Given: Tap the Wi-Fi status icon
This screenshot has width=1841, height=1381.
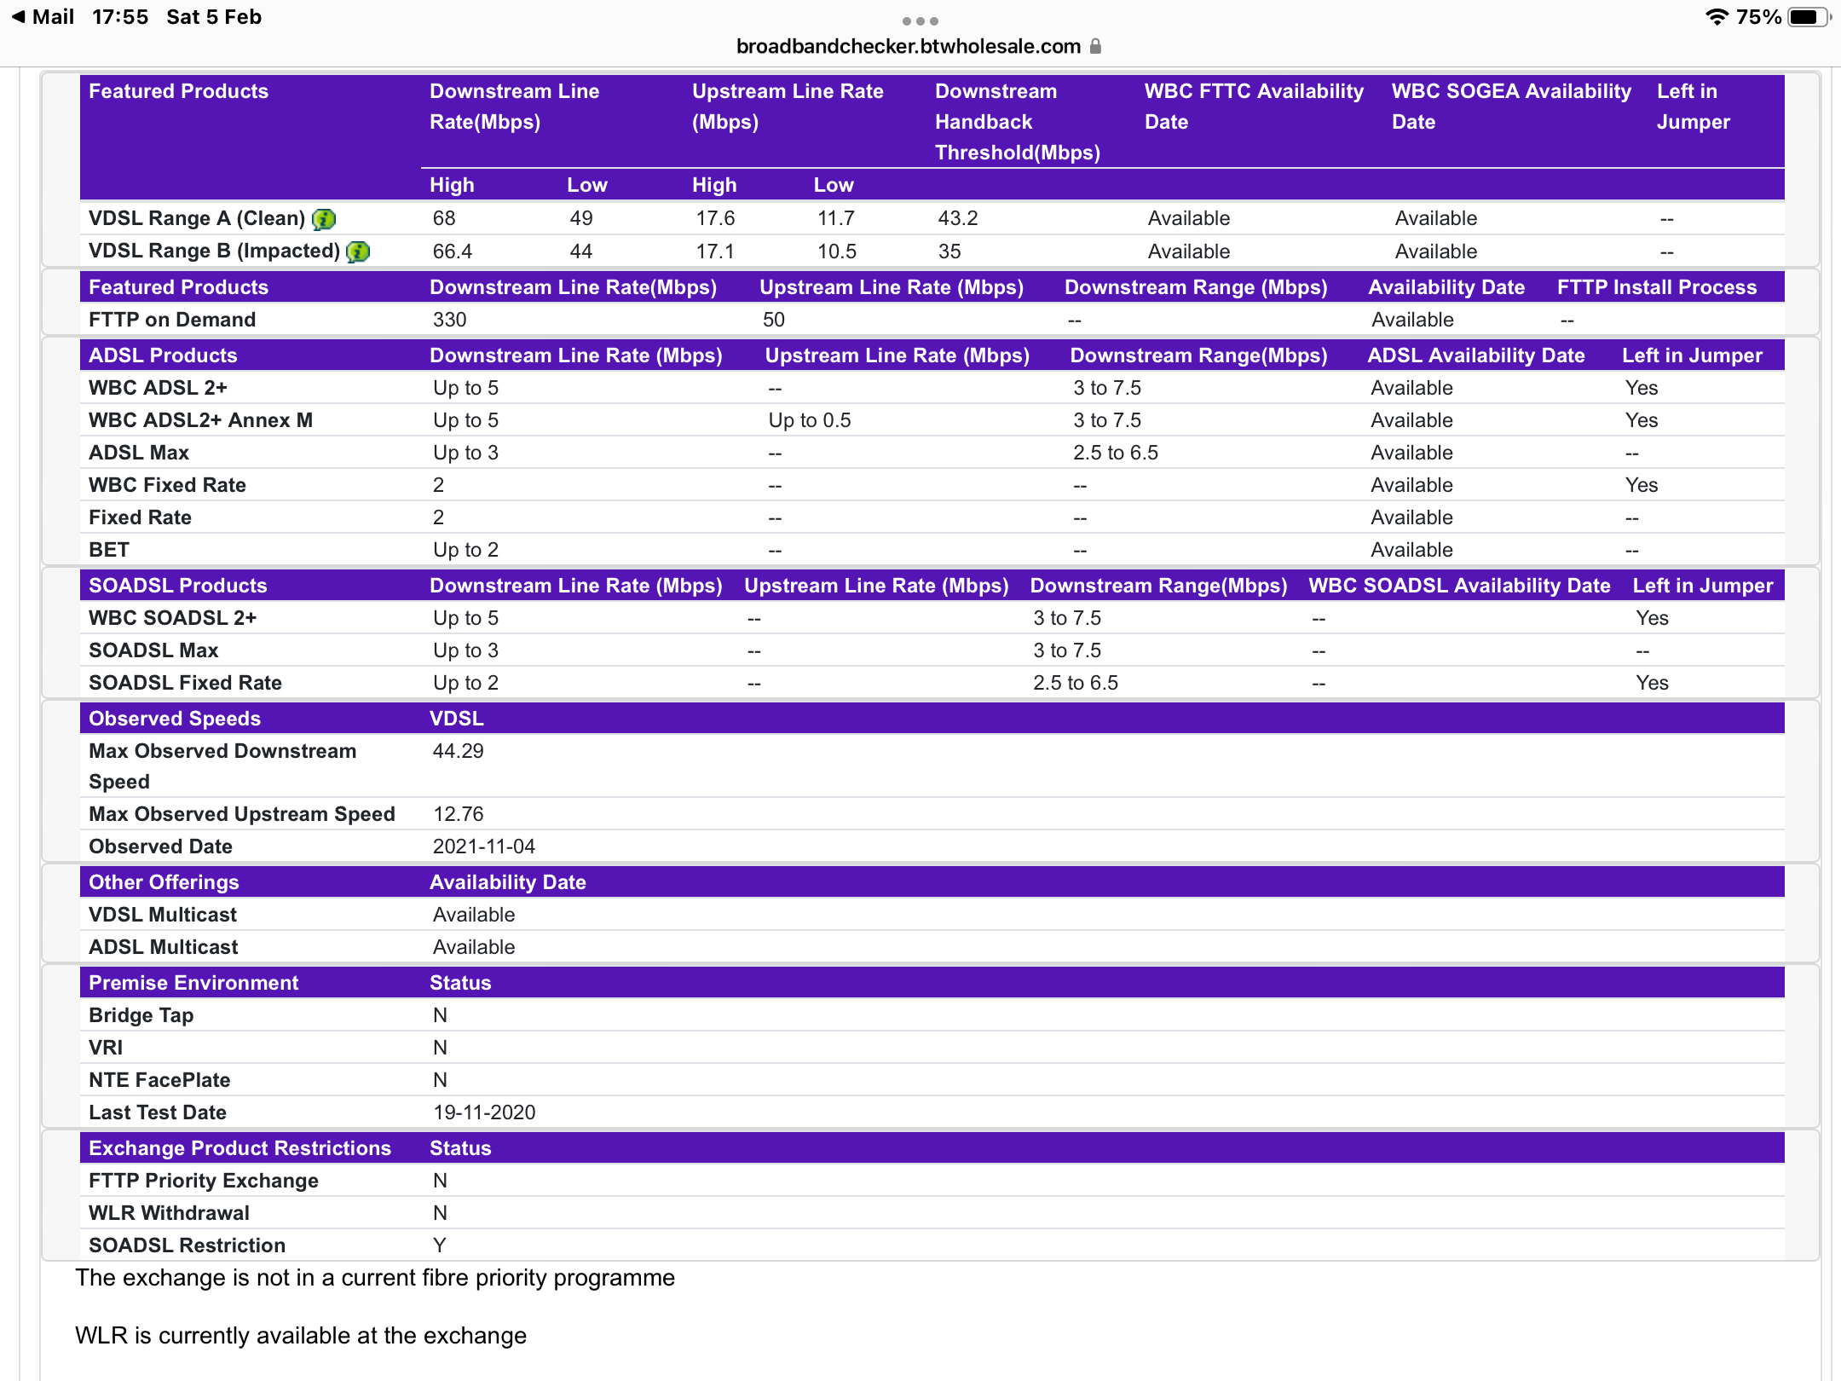Looking at the screenshot, I should point(1716,17).
